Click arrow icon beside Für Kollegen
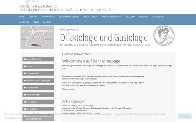This screenshot has height=122, width=196. tap(25, 102)
